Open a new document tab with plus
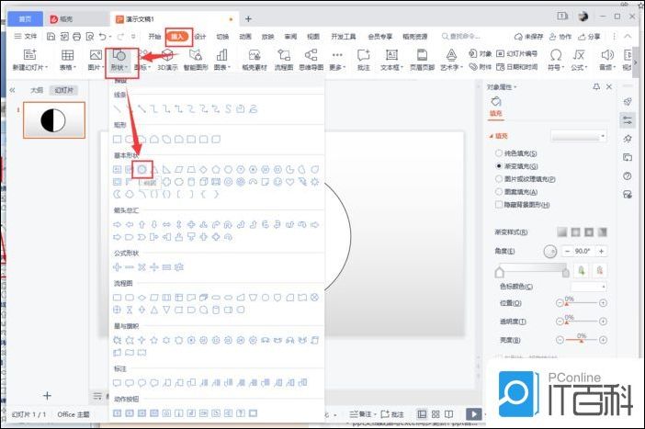The width and height of the screenshot is (645, 429). pos(248,19)
